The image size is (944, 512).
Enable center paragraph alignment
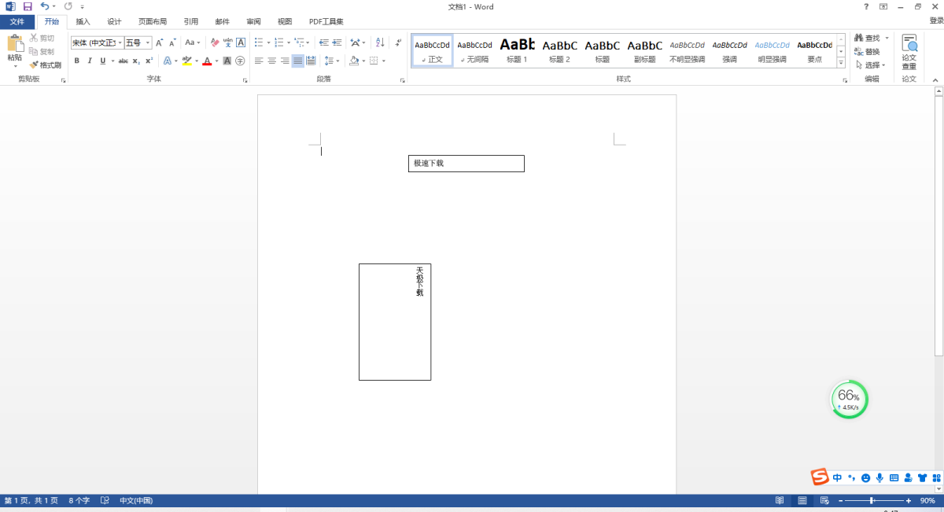coord(271,61)
